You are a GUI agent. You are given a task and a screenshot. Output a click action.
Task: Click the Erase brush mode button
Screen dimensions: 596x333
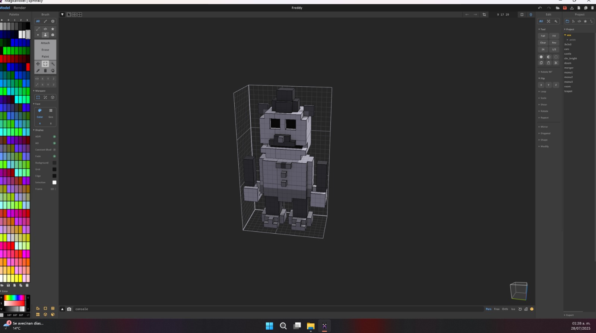pyautogui.click(x=45, y=50)
